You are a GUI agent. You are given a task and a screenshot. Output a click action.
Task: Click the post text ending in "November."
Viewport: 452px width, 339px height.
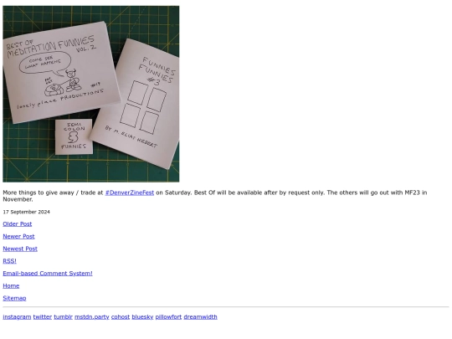coord(215,196)
